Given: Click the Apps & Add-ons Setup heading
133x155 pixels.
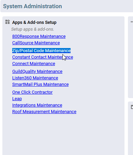Looking at the screenshot, I should click(34, 22).
